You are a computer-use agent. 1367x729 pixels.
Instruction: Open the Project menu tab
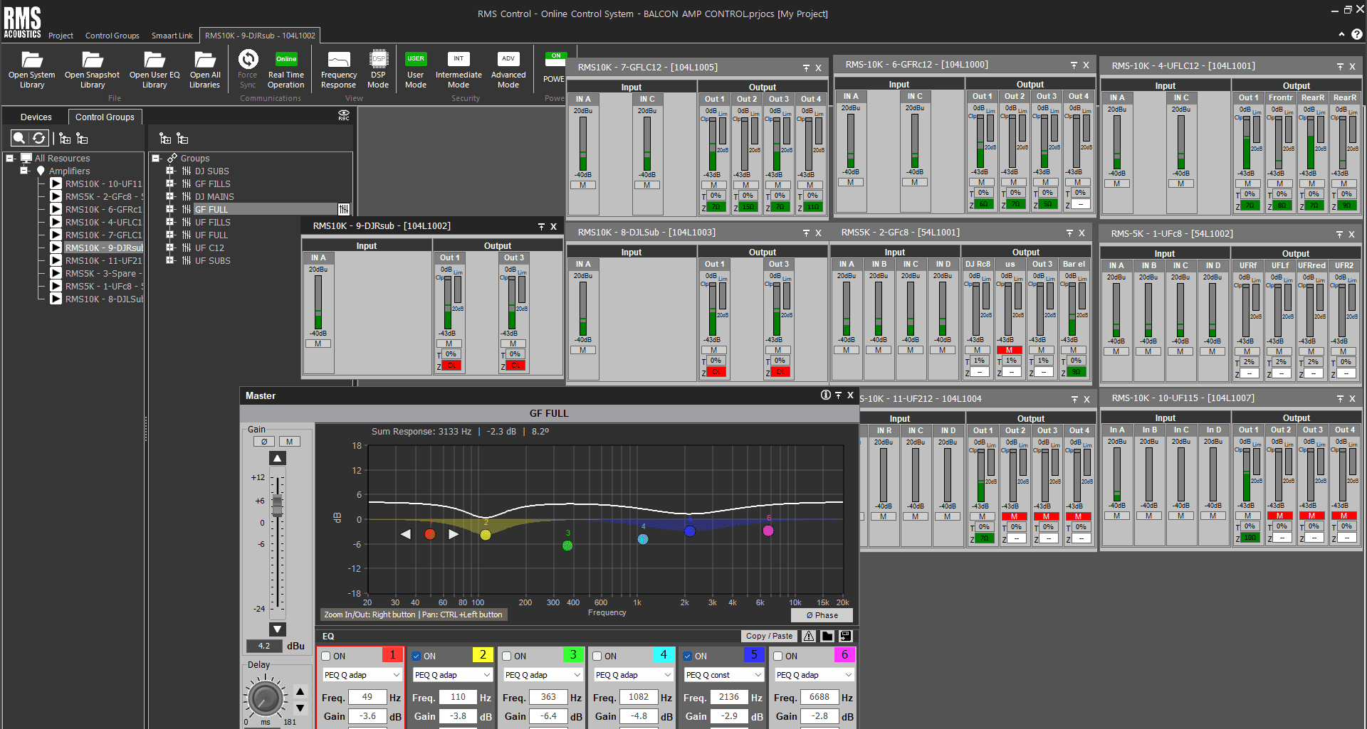click(x=61, y=36)
